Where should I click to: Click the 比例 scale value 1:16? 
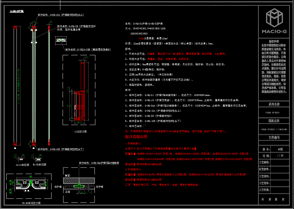280,156
